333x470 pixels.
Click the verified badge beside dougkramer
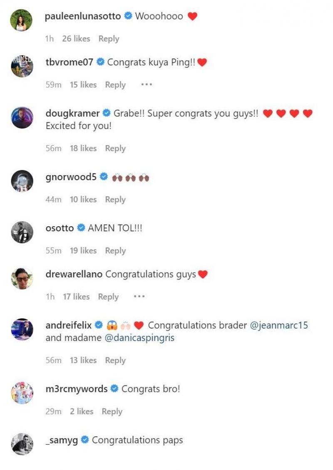click(x=106, y=113)
